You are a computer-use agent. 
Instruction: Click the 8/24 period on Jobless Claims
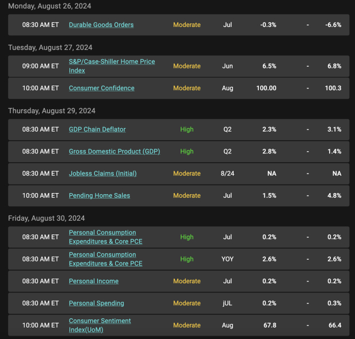227,174
